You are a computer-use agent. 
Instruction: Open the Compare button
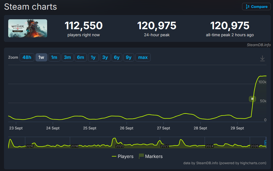point(256,7)
